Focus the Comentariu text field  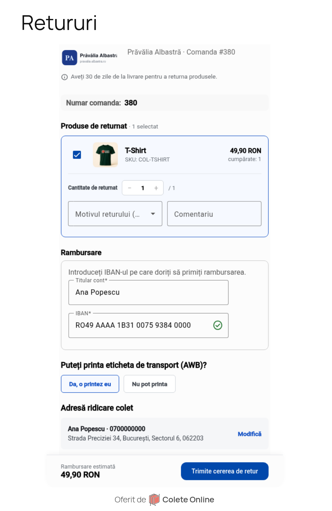tap(214, 214)
